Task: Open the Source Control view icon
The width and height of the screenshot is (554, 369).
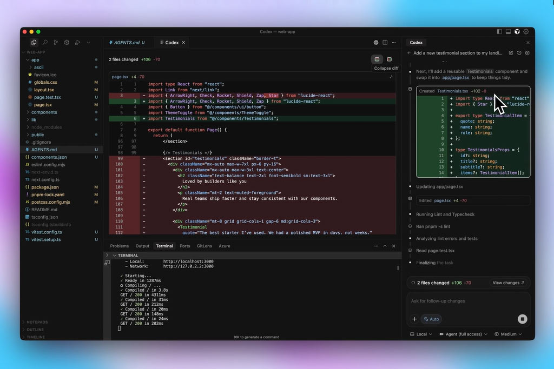Action: [x=56, y=42]
